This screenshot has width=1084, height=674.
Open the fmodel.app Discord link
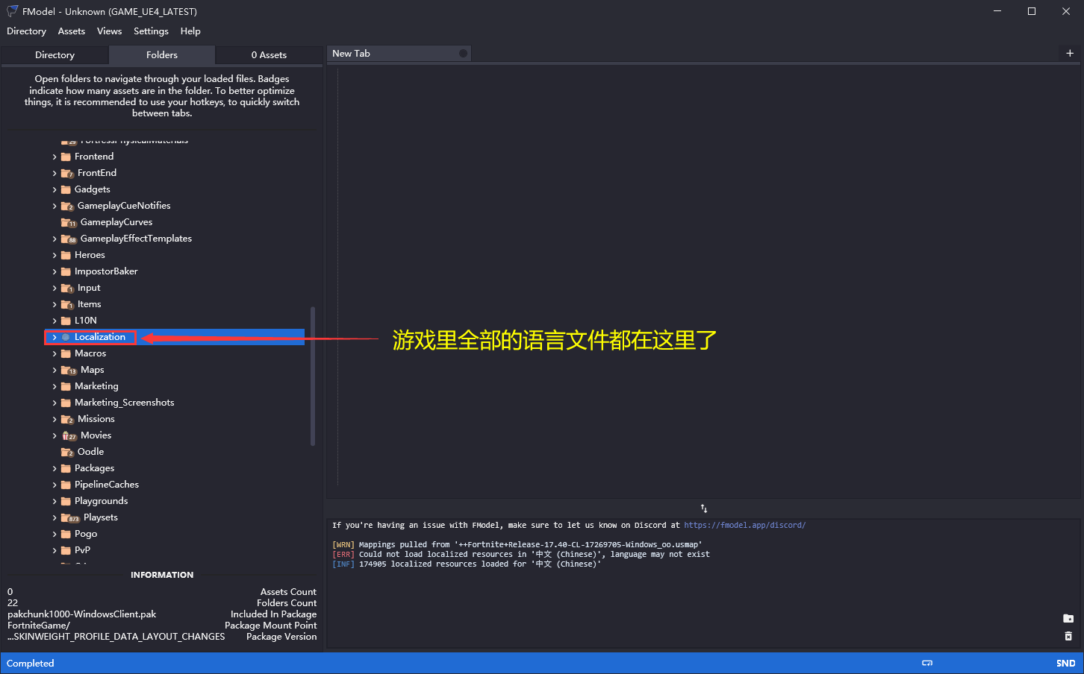744,525
